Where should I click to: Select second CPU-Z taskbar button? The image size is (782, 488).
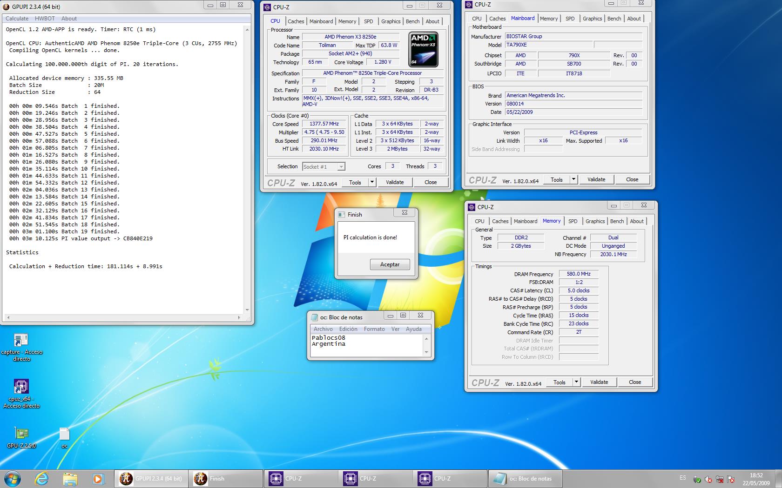pos(375,478)
